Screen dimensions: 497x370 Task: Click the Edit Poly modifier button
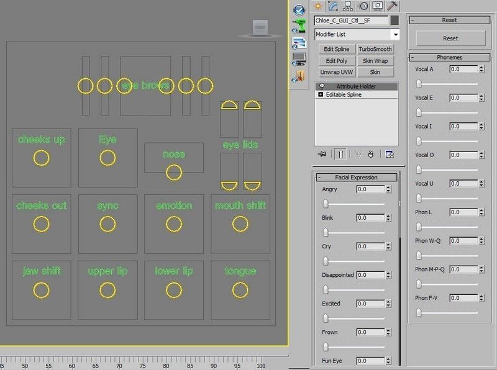click(x=336, y=60)
